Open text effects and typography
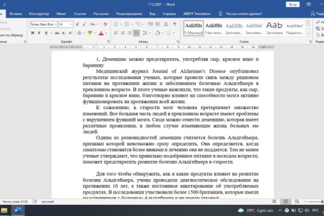 pyautogui.click(x=79, y=33)
